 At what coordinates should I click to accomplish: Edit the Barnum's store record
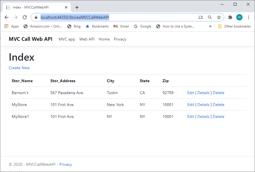click(191, 93)
